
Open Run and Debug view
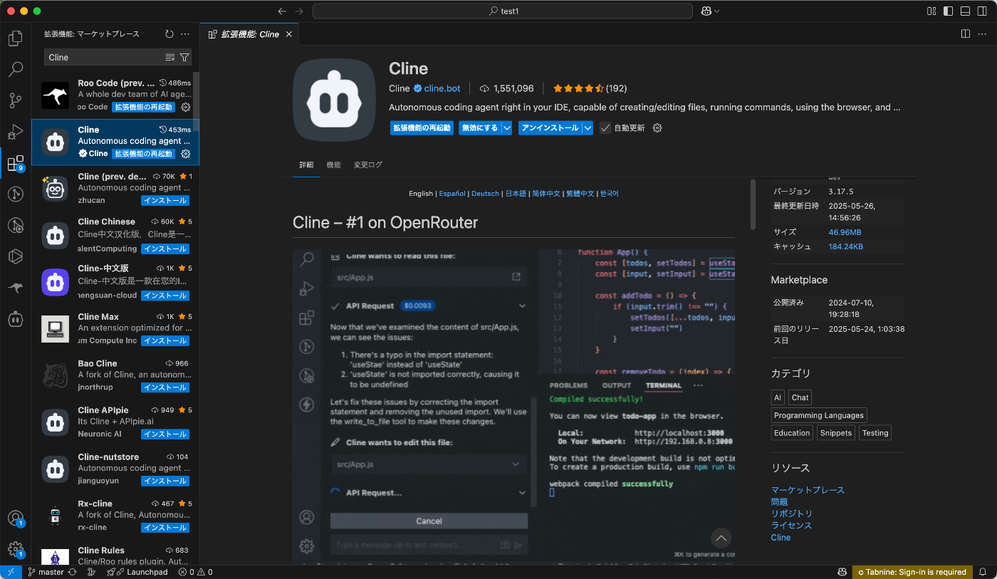(16, 132)
